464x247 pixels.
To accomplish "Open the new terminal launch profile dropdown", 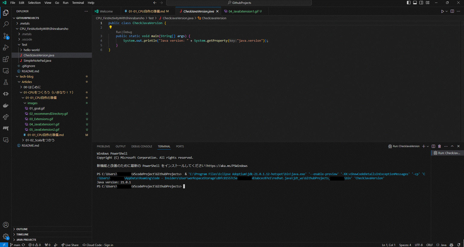I will [x=428, y=147].
